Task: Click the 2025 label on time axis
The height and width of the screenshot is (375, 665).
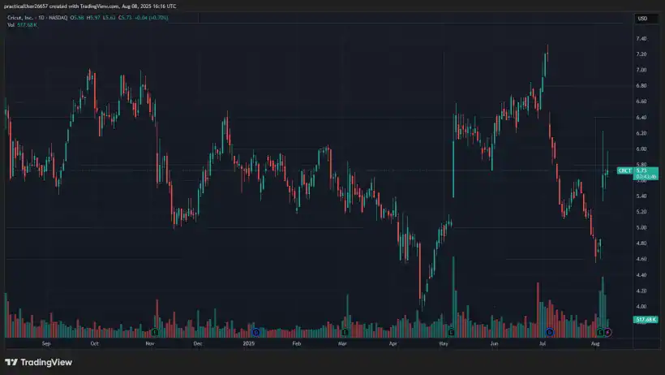Action: click(250, 343)
